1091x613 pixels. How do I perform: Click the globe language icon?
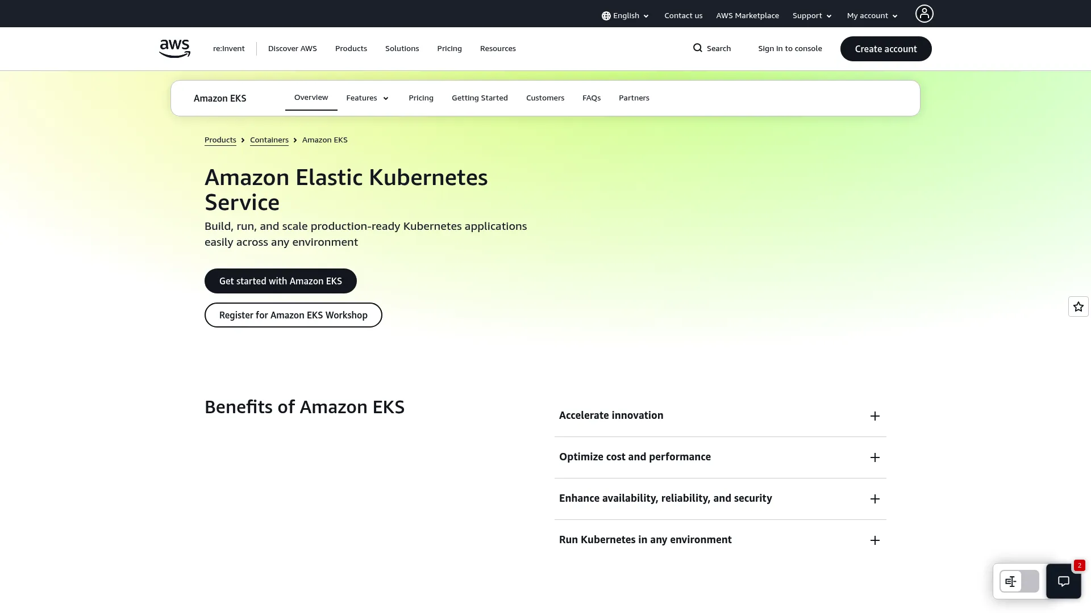tap(606, 16)
